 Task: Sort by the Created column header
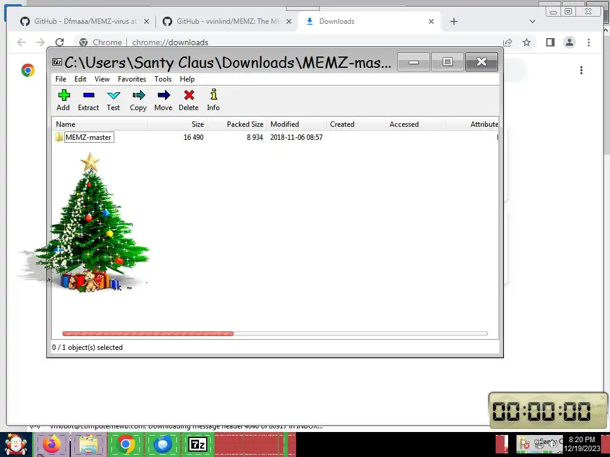click(x=356, y=124)
